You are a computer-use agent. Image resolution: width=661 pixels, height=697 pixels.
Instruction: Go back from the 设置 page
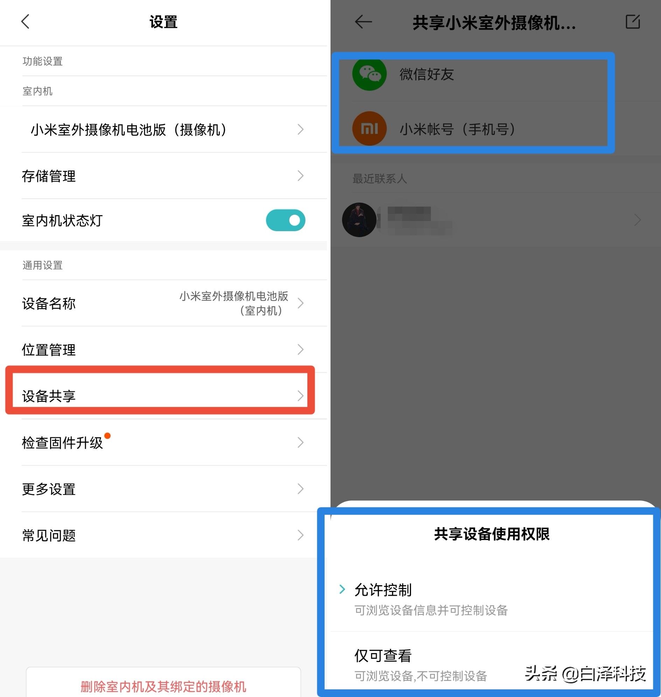[25, 22]
